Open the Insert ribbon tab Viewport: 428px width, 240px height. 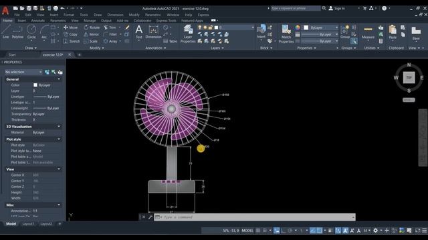(21, 21)
